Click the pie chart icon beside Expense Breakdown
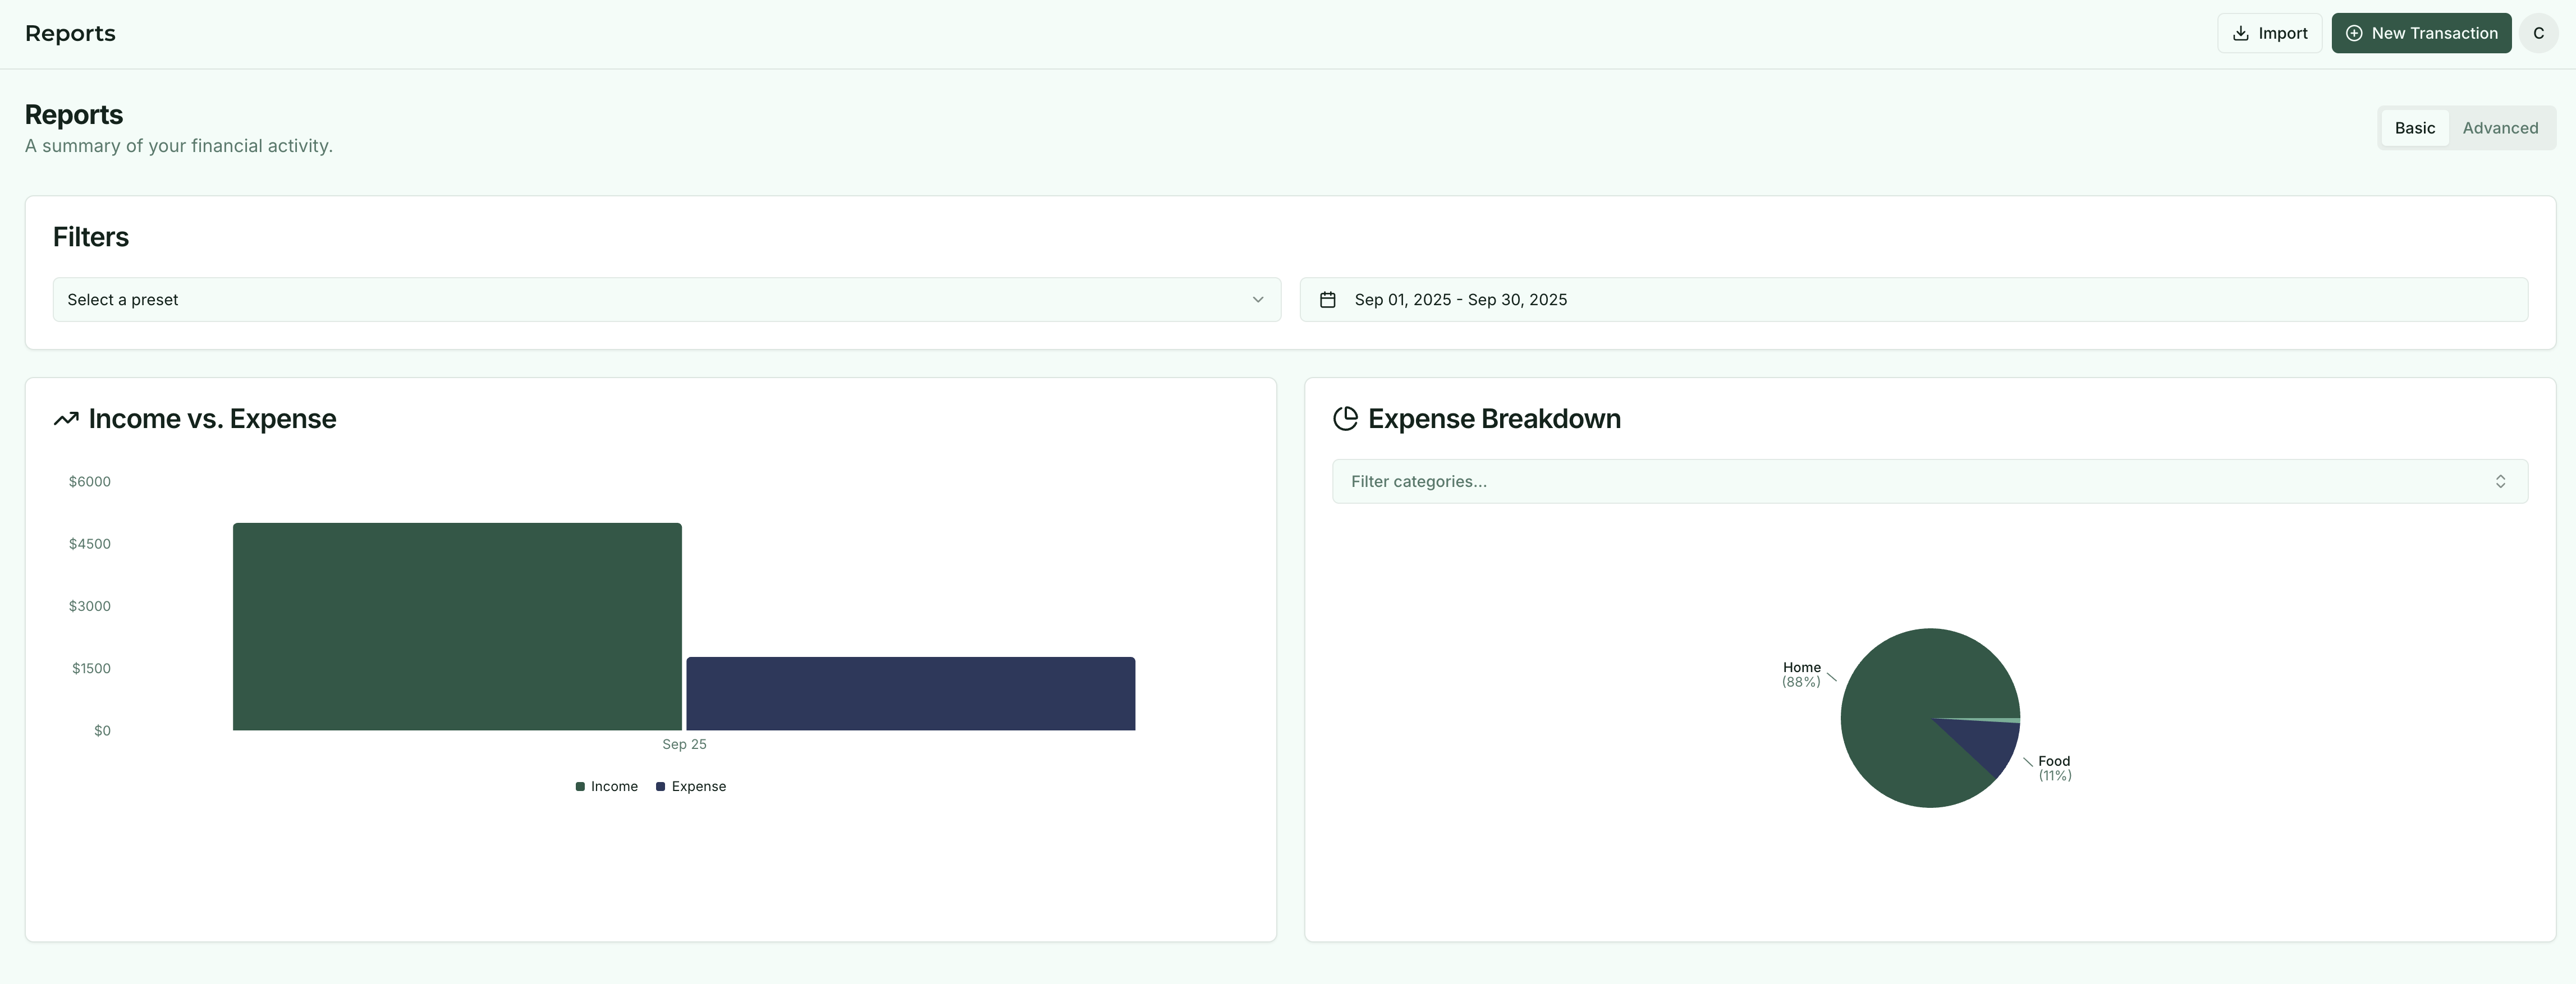Screen dimensions: 2576x984 (1346, 419)
